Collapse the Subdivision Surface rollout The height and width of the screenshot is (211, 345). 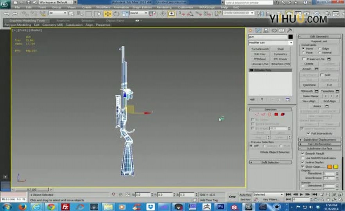click(320, 148)
